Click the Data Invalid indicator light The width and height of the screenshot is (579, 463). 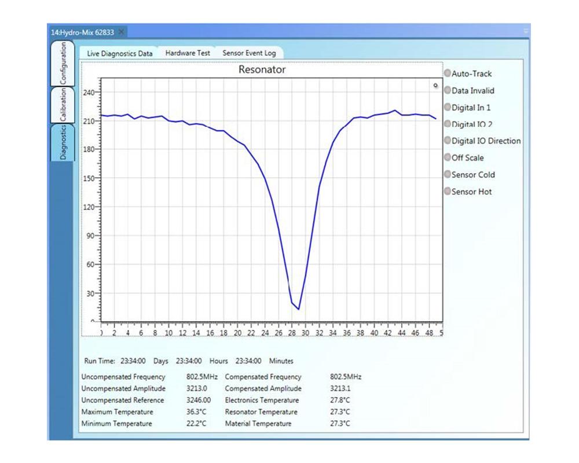448,90
